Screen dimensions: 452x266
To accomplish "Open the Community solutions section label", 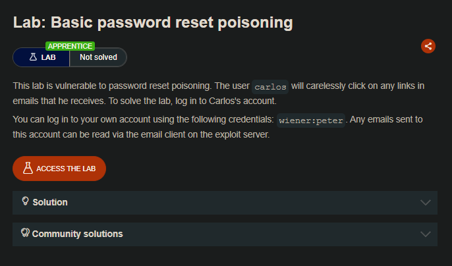I will 77,234.
